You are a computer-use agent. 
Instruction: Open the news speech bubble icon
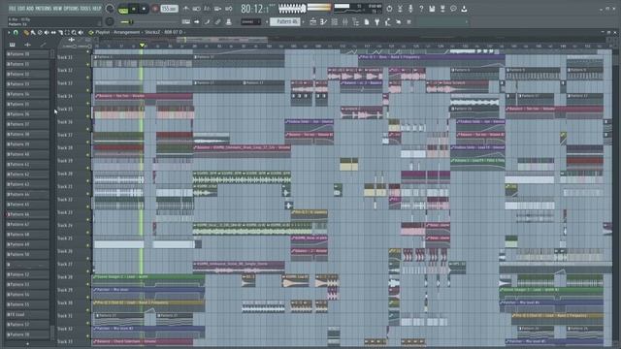pos(453,9)
